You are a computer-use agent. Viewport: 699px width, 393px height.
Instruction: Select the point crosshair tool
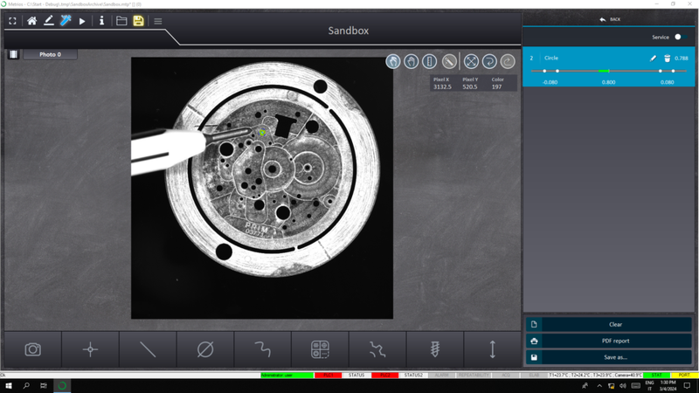pyautogui.click(x=90, y=349)
